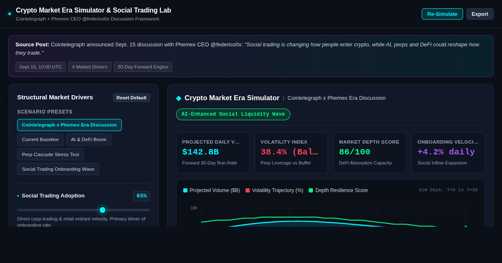
Task: Toggle Depth Resilience Score legend item
Action: coord(338,190)
